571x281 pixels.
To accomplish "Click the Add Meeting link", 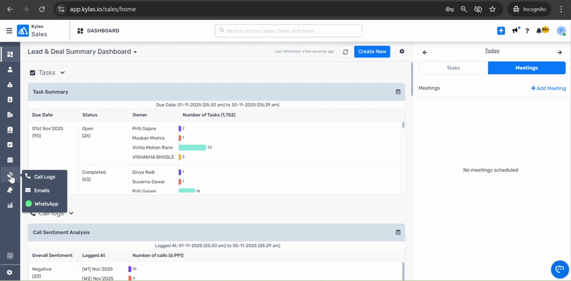I will [548, 88].
